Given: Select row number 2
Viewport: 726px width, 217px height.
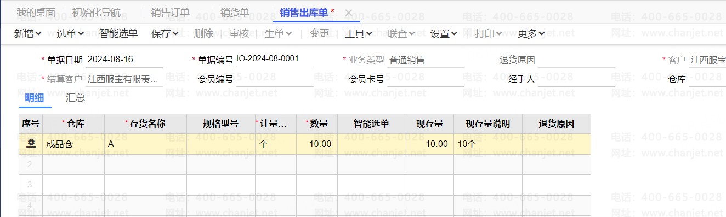Looking at the screenshot, I should [31, 165].
